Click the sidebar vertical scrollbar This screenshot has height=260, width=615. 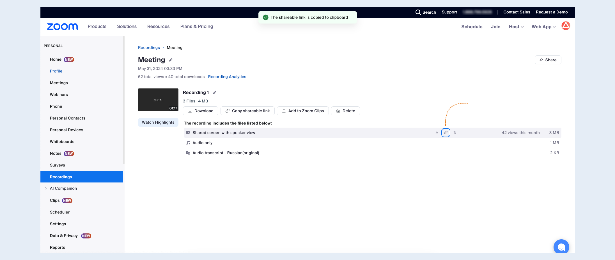124,100
